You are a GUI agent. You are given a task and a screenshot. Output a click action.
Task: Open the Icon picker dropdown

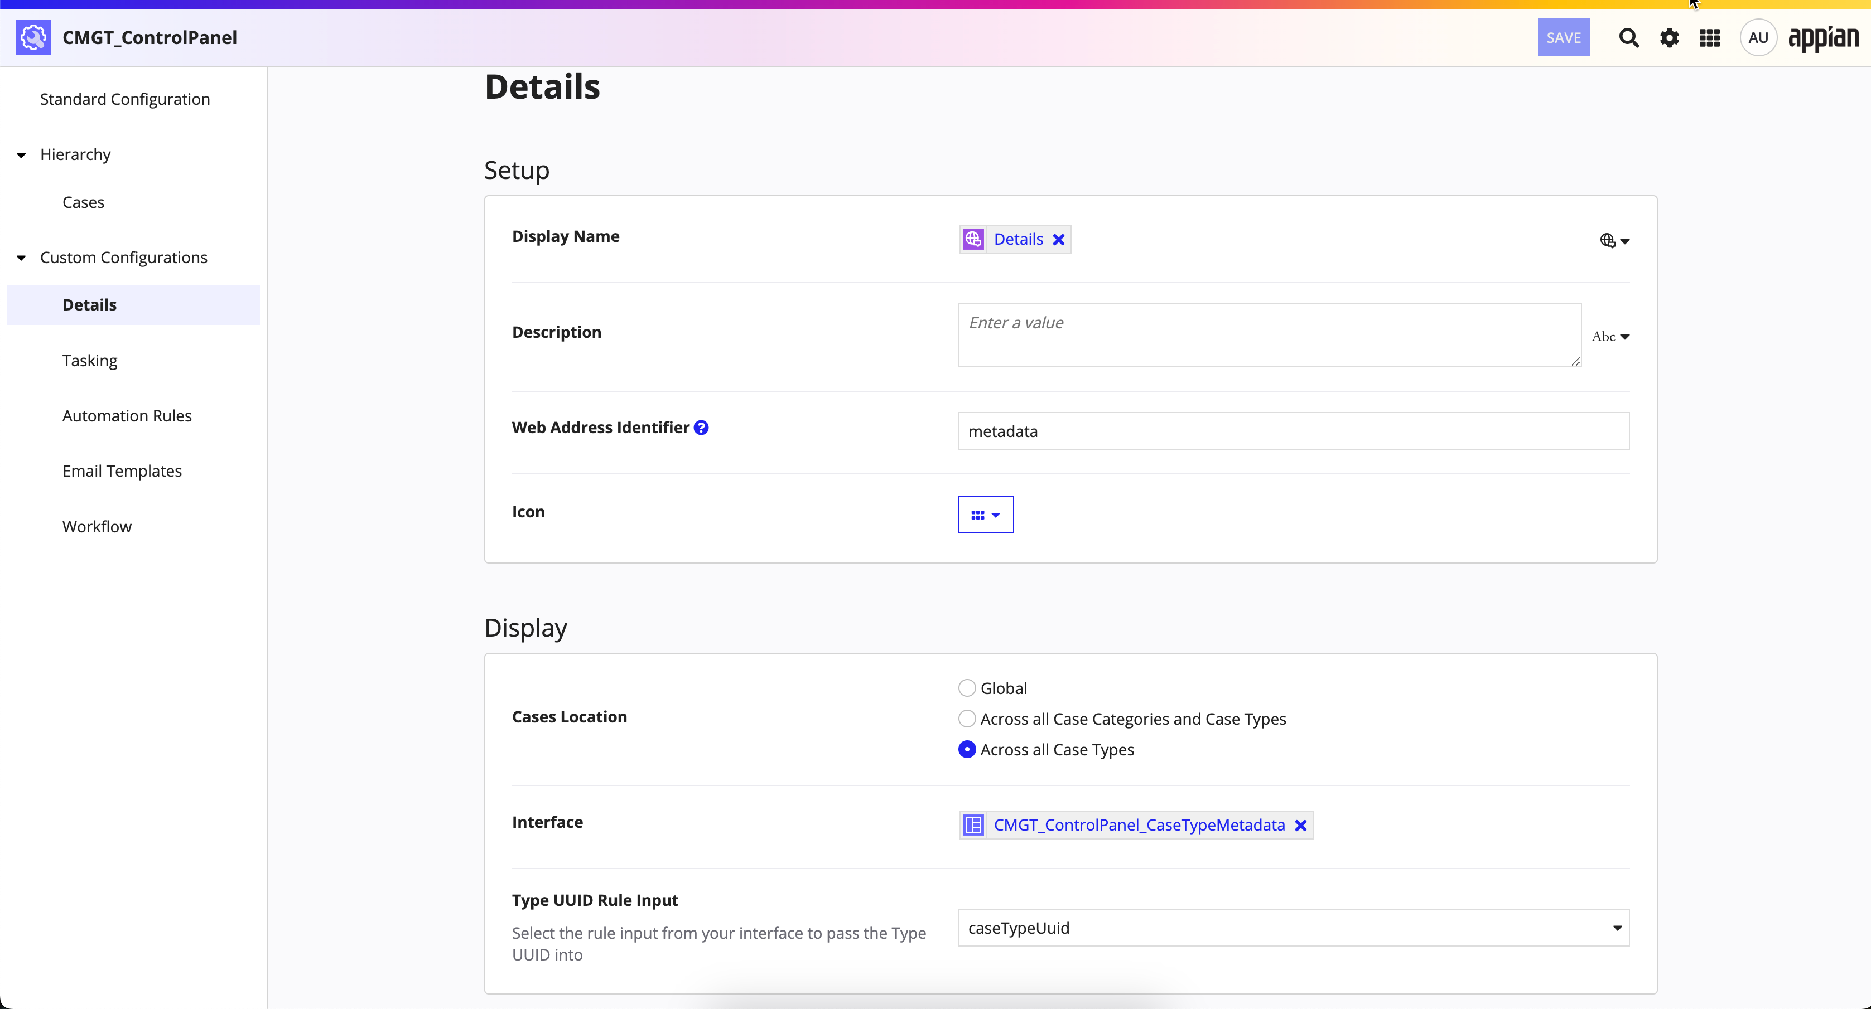(986, 515)
